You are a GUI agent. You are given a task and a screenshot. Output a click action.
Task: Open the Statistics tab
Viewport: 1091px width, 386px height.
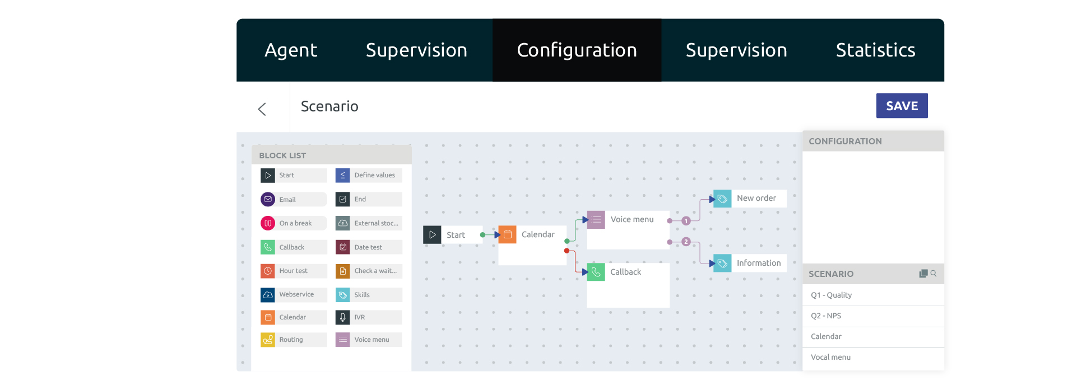875,50
